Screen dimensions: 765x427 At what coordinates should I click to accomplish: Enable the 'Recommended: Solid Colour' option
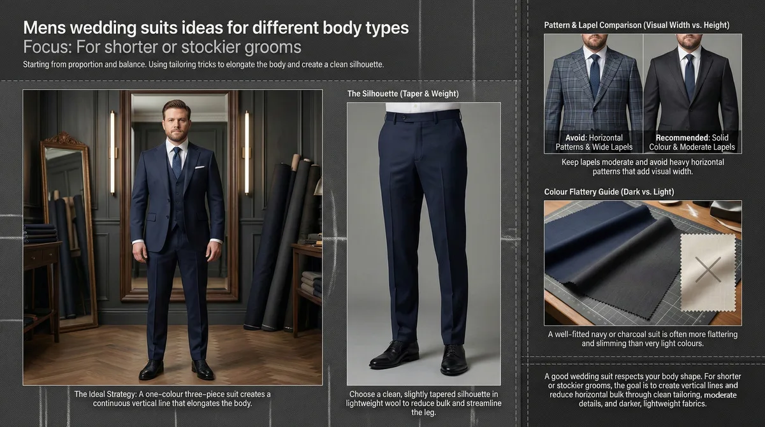692,141
